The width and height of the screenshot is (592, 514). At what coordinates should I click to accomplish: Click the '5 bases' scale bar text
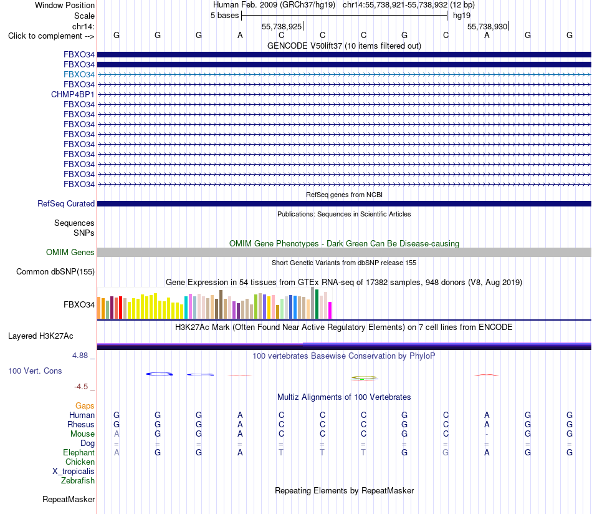(x=224, y=16)
